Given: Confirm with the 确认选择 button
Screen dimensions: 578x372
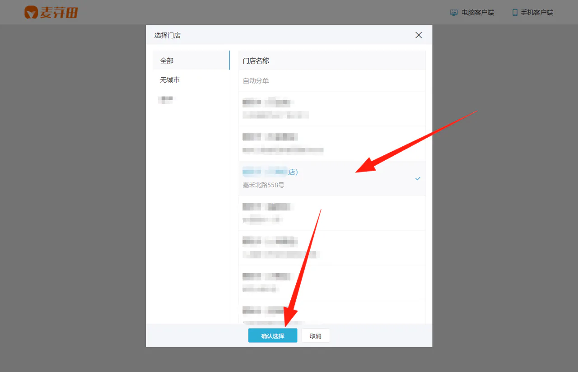Looking at the screenshot, I should pos(273,335).
